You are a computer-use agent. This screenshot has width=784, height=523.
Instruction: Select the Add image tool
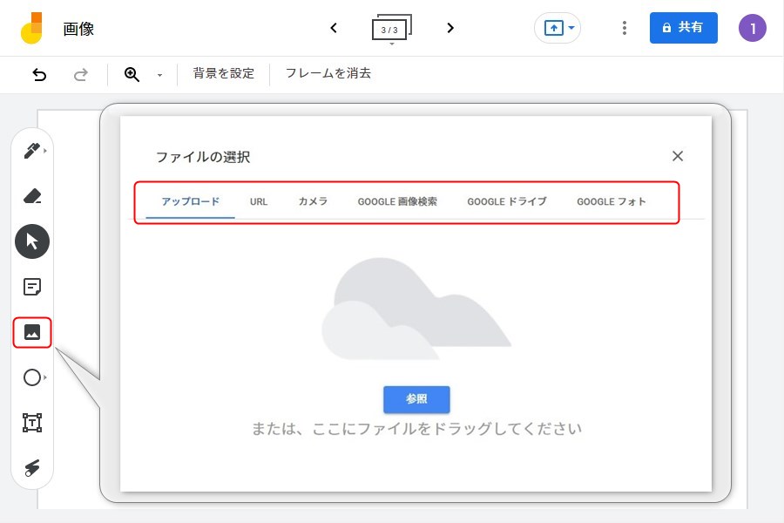32,332
